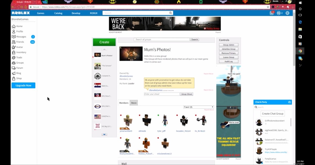Screen dimensions: 315x165
Task: Click the Upgrade Now button
Action: coord(23,85)
